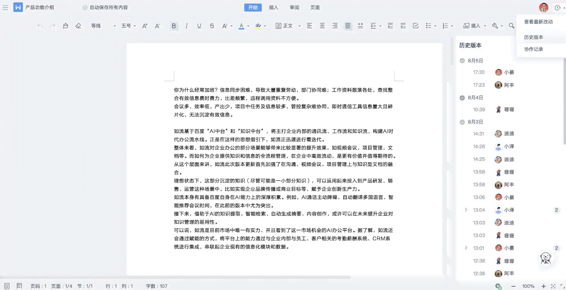
Task: Click the 字数: 107 word count
Action: (156, 286)
